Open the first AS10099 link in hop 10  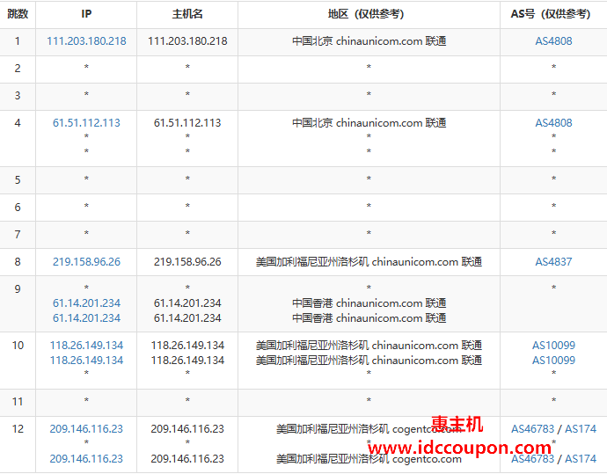pyautogui.click(x=553, y=346)
